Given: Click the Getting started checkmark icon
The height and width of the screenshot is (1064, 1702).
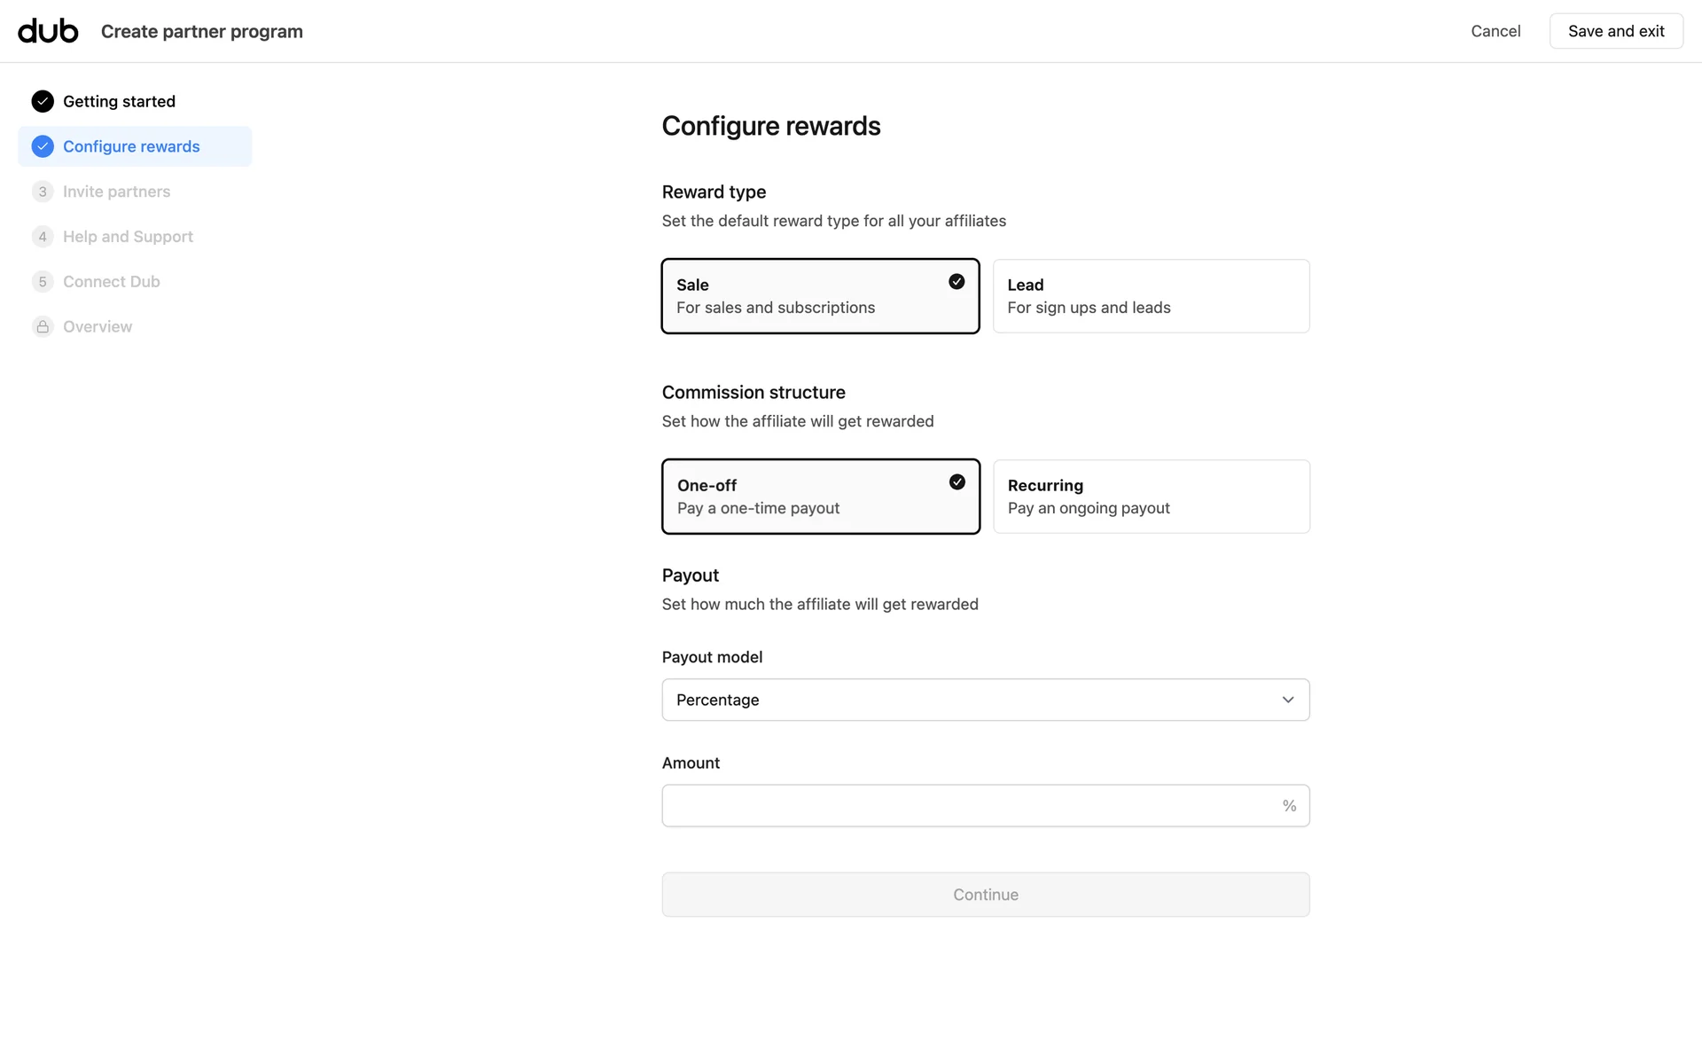Looking at the screenshot, I should (43, 102).
